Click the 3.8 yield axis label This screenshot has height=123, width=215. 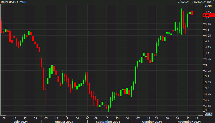click(207, 88)
